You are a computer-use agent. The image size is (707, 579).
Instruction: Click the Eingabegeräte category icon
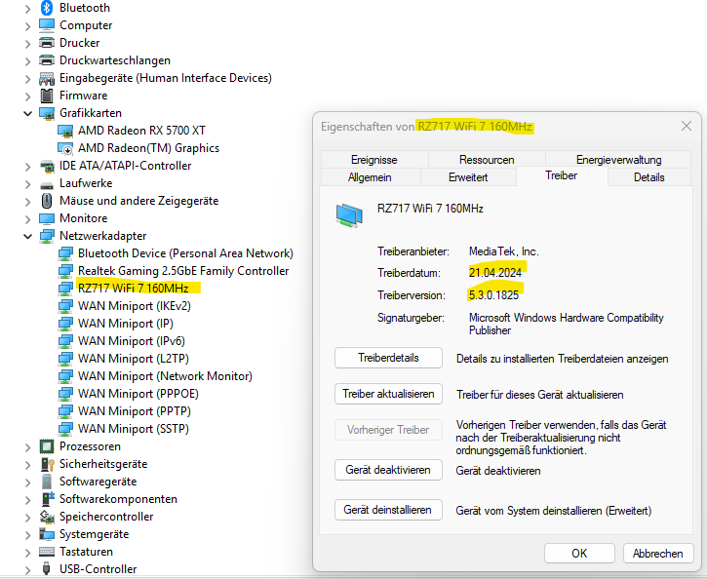click(x=47, y=78)
